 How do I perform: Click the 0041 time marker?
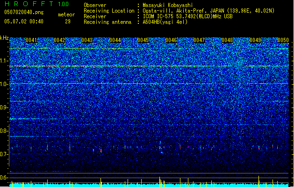pos(31,40)
